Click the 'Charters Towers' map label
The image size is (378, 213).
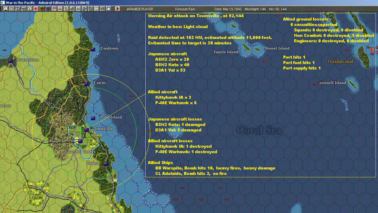click(x=80, y=152)
